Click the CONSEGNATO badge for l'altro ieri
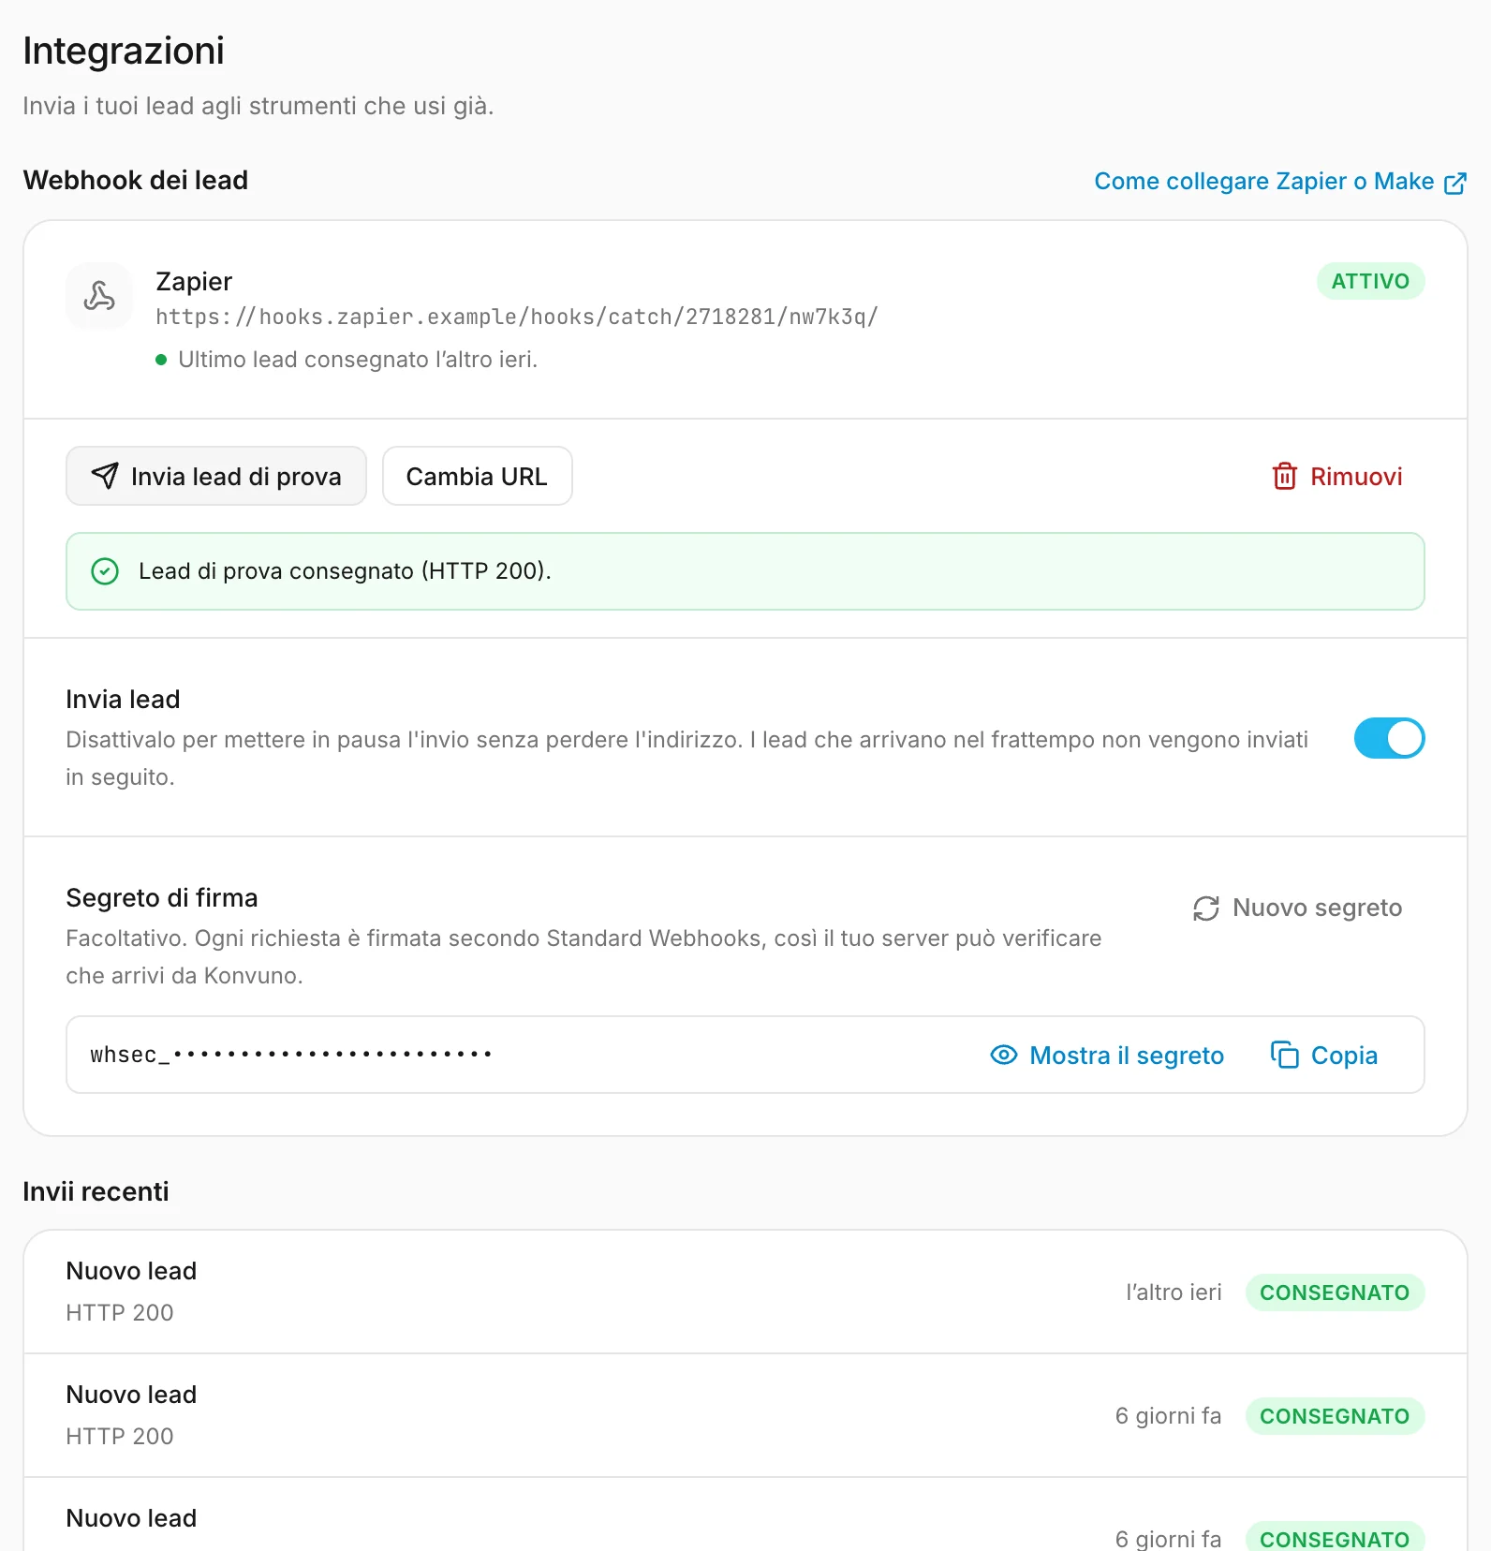 pos(1335,1292)
